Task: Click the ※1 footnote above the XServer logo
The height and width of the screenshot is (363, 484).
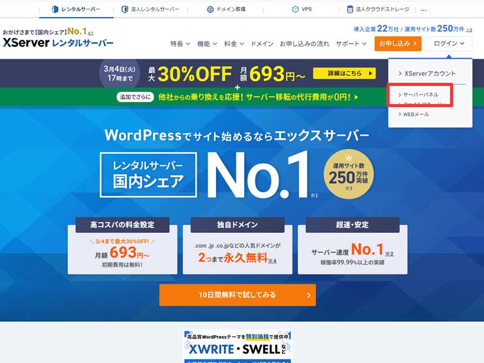Action: [90, 33]
